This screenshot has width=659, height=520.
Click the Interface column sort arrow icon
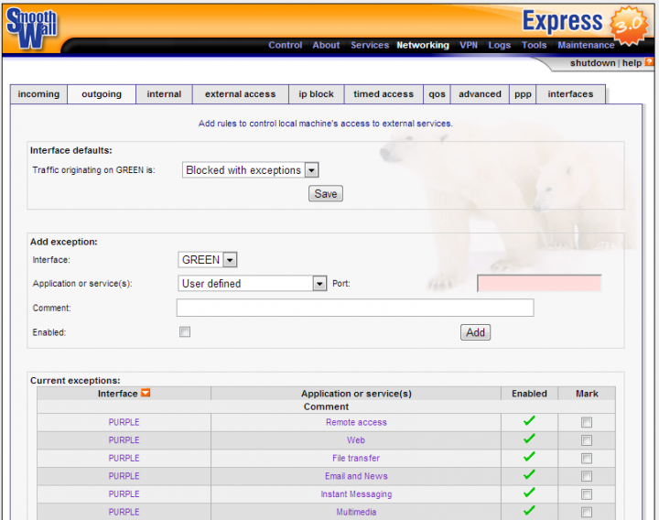[x=146, y=393]
